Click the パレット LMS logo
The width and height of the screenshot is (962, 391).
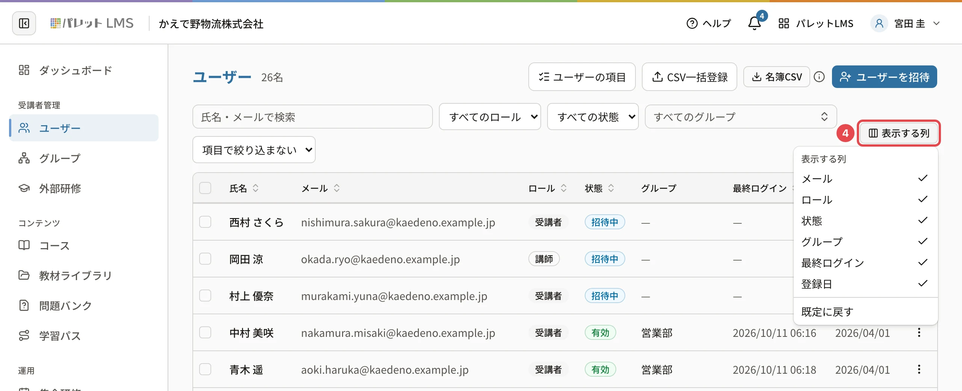[x=92, y=23]
